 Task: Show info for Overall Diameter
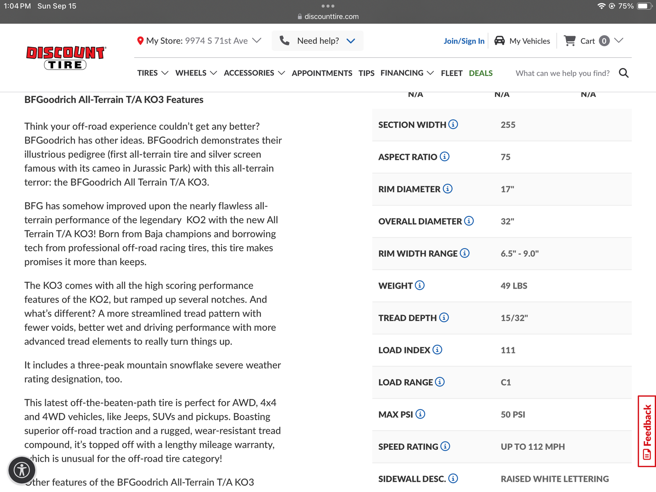(469, 221)
